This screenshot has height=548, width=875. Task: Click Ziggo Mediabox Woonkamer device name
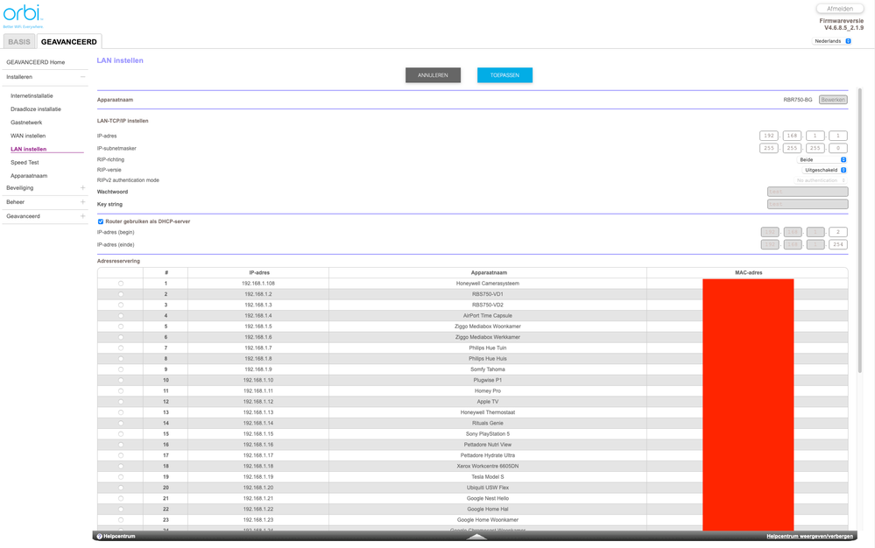click(488, 327)
